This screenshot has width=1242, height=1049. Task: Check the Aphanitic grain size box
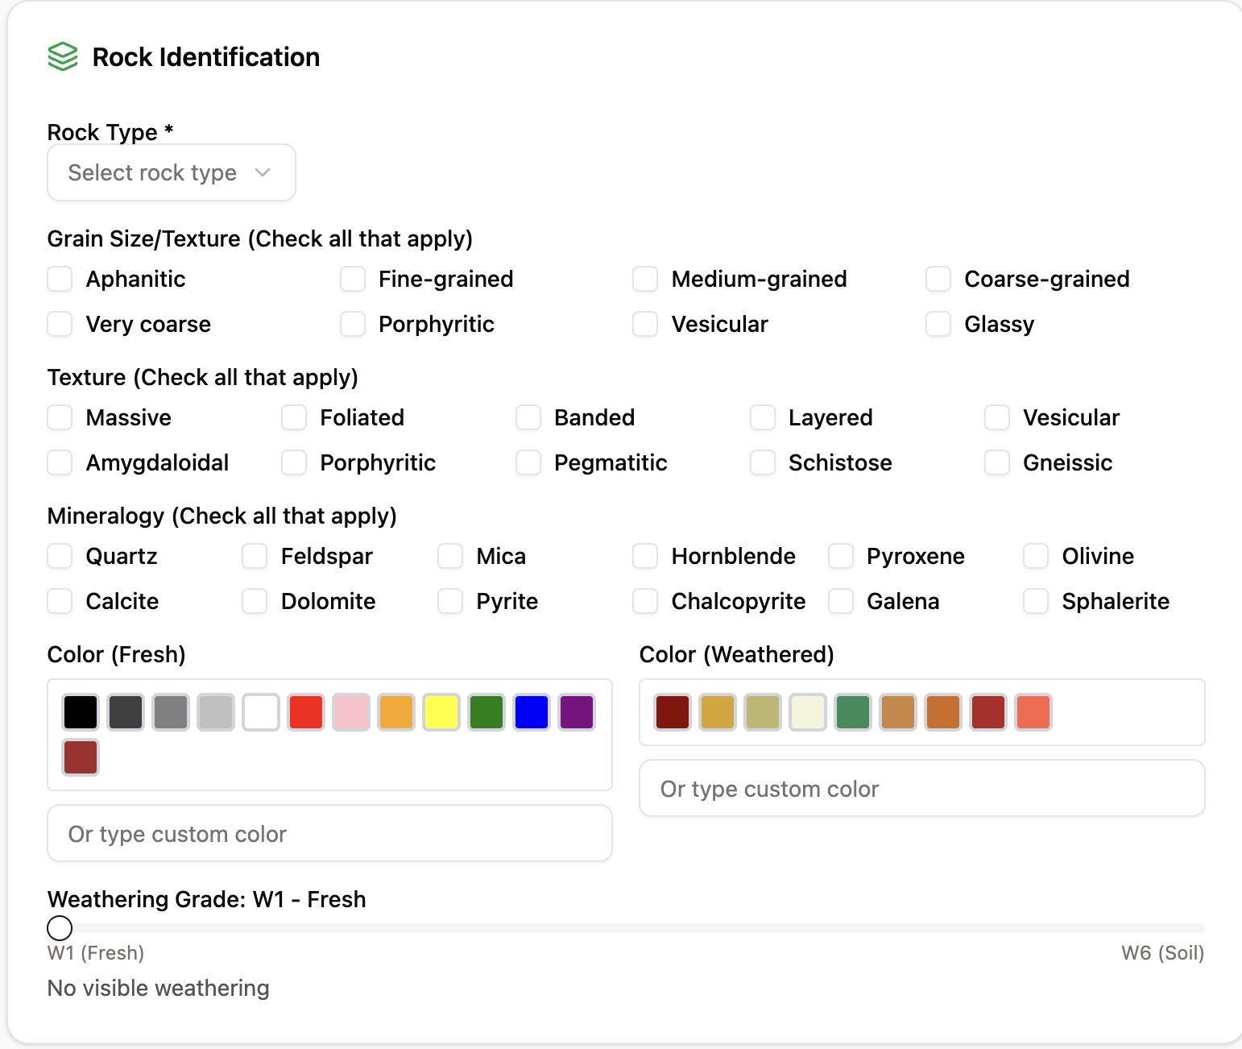[60, 279]
